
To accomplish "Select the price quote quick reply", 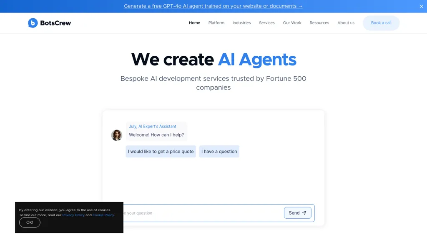I will [x=161, y=151].
